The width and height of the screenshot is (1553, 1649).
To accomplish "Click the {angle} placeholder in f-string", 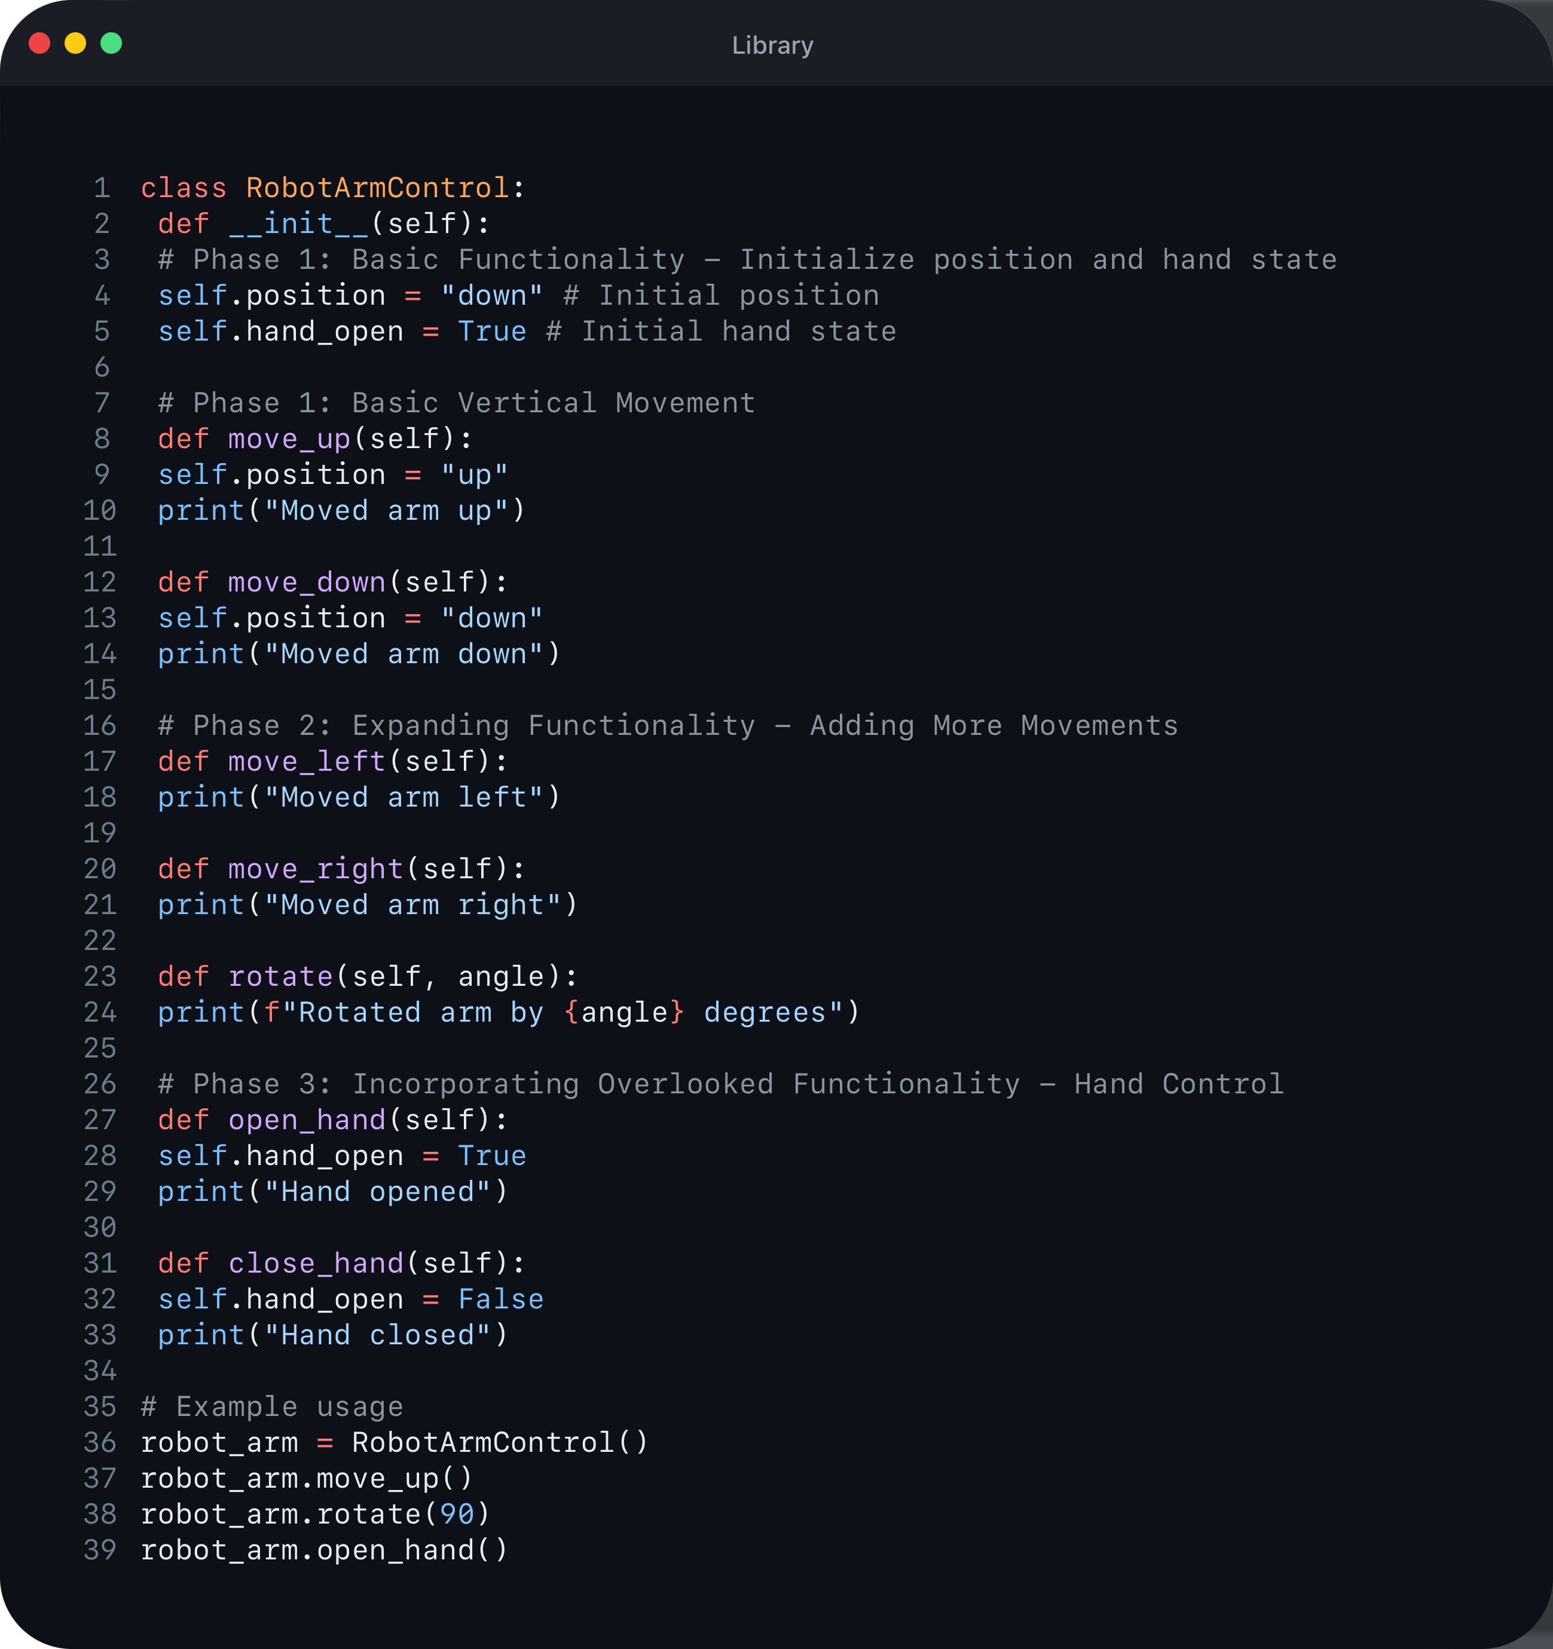I will point(624,1013).
